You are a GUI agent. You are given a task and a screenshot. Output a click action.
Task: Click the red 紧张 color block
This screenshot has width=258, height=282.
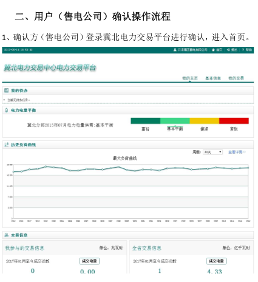click(234, 121)
